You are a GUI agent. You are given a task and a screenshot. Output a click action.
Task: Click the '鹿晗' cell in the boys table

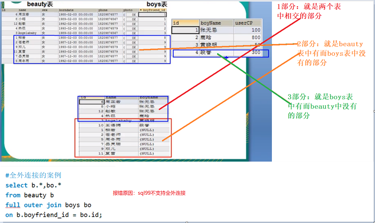(206, 37)
